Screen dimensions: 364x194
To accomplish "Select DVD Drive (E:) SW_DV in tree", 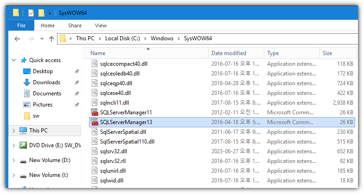I will [x=55, y=145].
